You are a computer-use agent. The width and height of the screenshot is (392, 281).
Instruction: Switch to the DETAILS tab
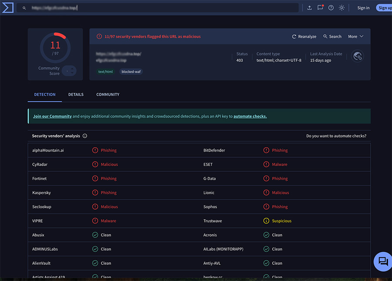point(76,95)
